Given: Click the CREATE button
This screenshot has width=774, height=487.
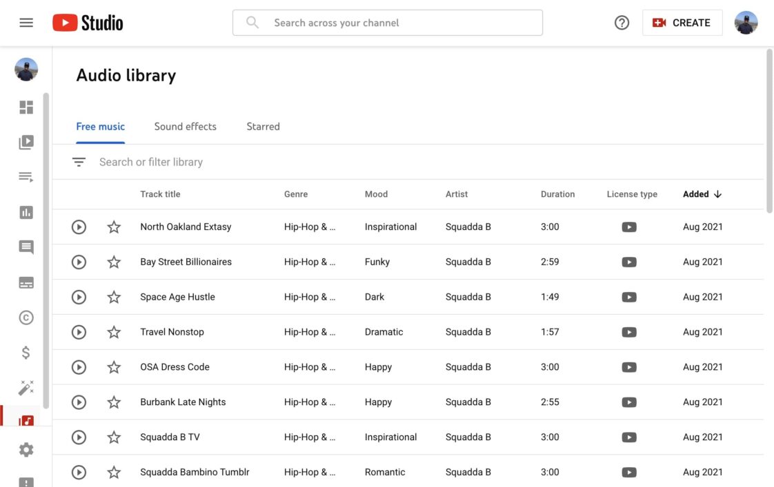Looking at the screenshot, I should [x=682, y=21].
